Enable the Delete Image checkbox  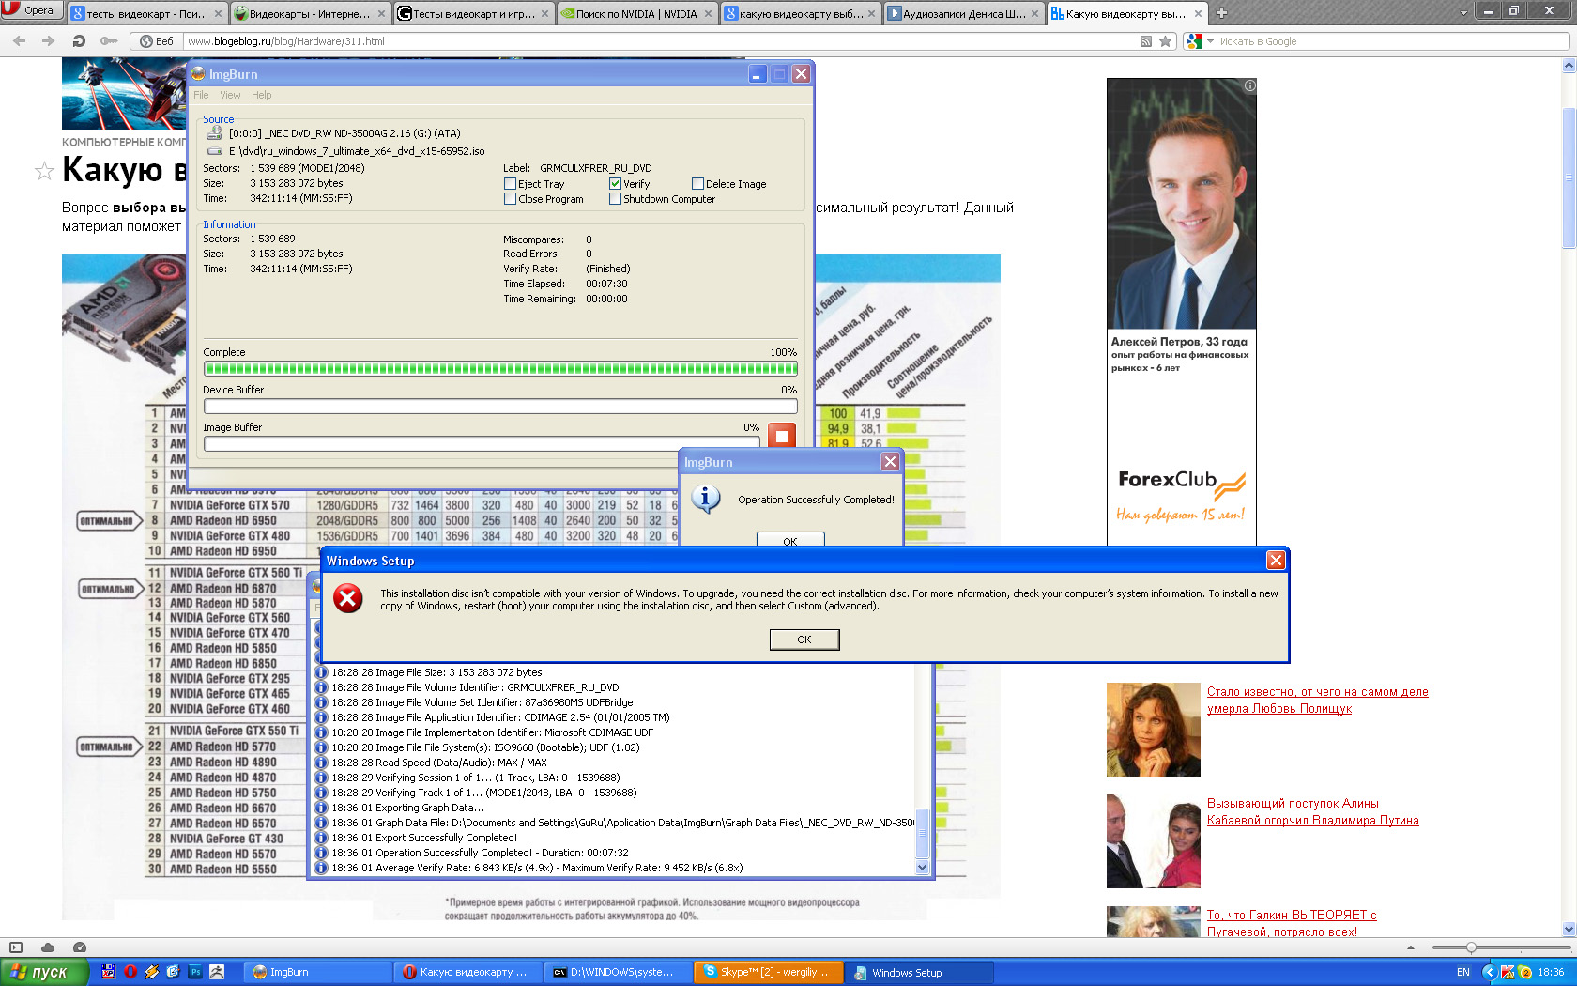click(x=697, y=184)
